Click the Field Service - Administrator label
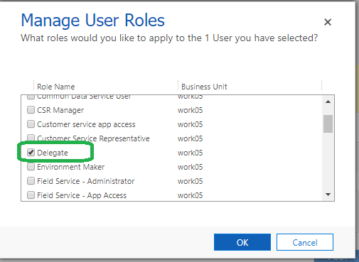 85,181
